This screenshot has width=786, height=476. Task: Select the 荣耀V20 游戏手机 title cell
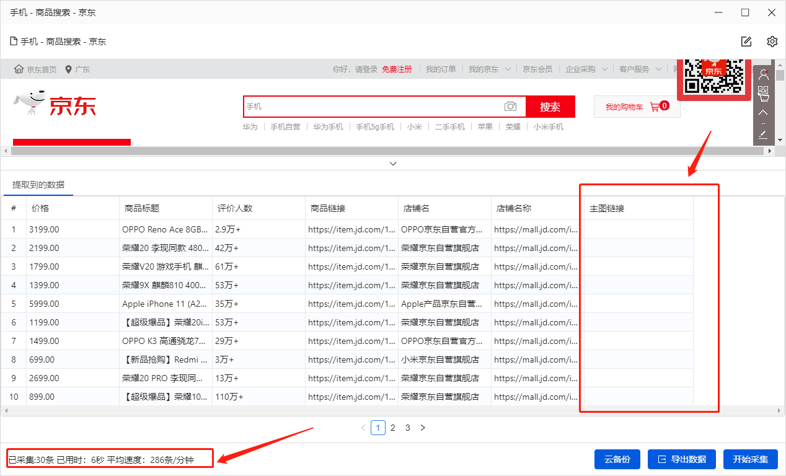(166, 267)
